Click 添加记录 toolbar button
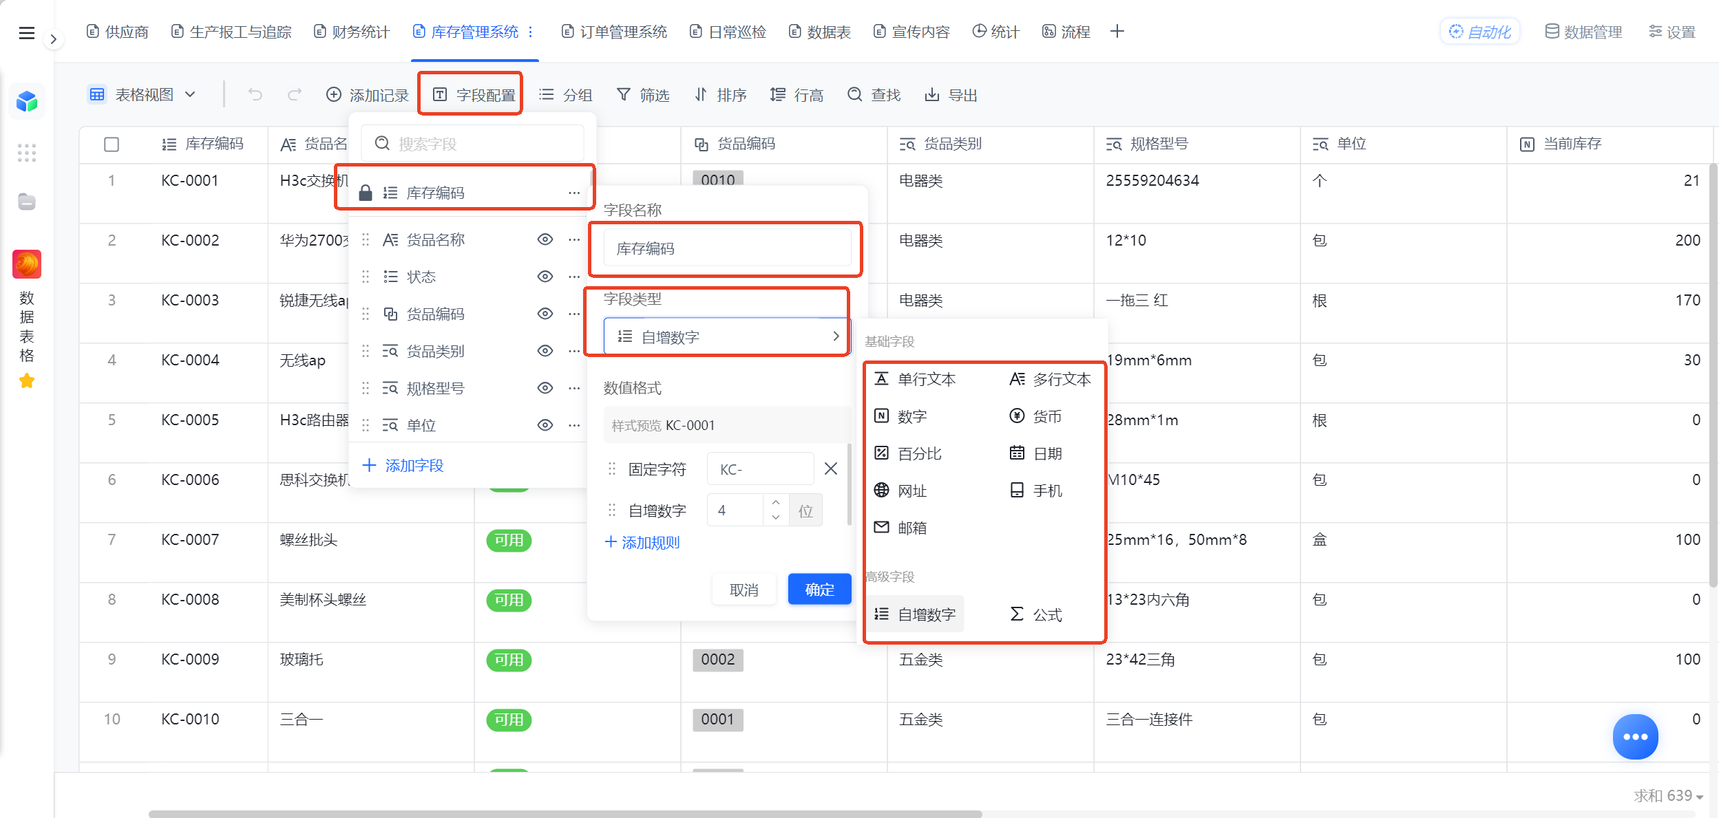The width and height of the screenshot is (1719, 818). coord(367,95)
